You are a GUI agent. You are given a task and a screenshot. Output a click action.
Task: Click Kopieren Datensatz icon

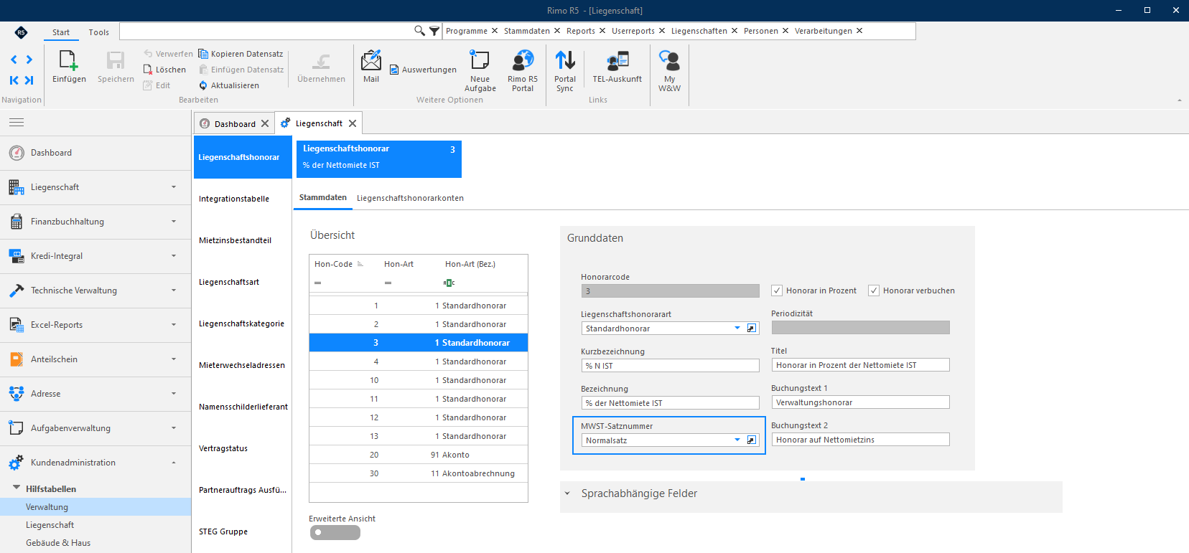[x=203, y=54]
